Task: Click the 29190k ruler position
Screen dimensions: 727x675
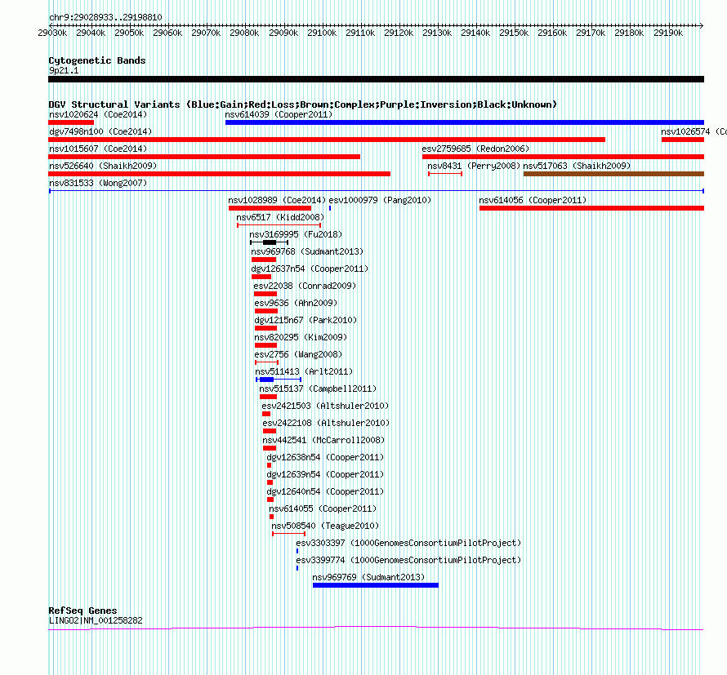Action: coord(668,33)
